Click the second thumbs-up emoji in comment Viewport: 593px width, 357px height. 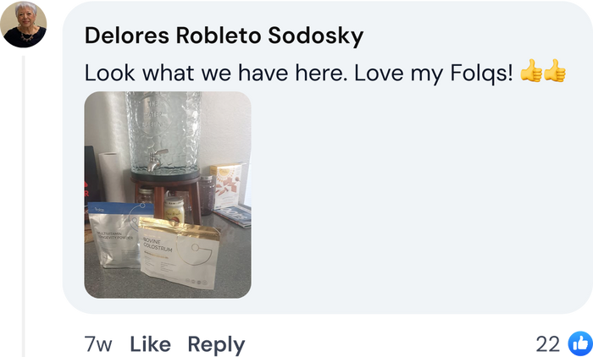[555, 71]
